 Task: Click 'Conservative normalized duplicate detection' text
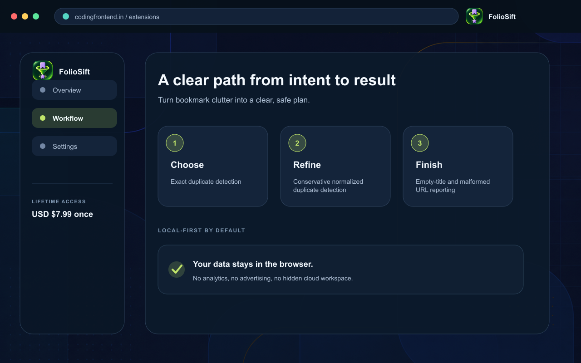coord(328,186)
